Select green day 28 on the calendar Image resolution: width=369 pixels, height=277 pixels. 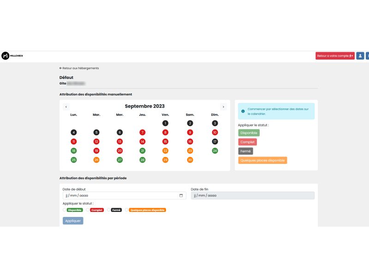[143, 160]
